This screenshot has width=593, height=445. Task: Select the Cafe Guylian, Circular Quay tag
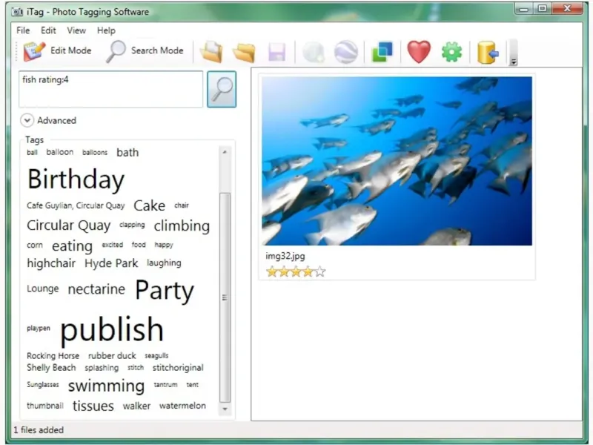76,206
